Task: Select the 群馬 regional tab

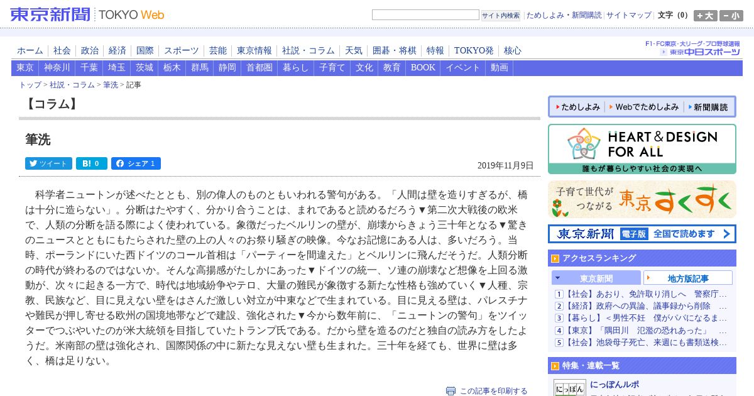Action: point(200,68)
